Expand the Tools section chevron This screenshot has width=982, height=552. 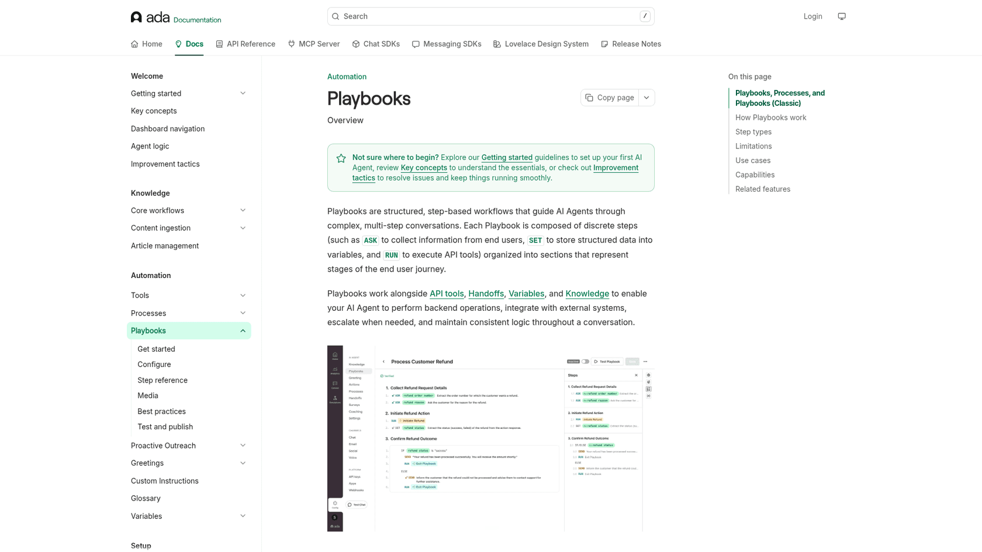pyautogui.click(x=243, y=296)
